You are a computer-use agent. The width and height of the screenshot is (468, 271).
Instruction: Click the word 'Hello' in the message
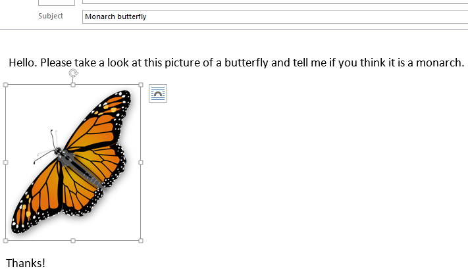click(x=22, y=63)
